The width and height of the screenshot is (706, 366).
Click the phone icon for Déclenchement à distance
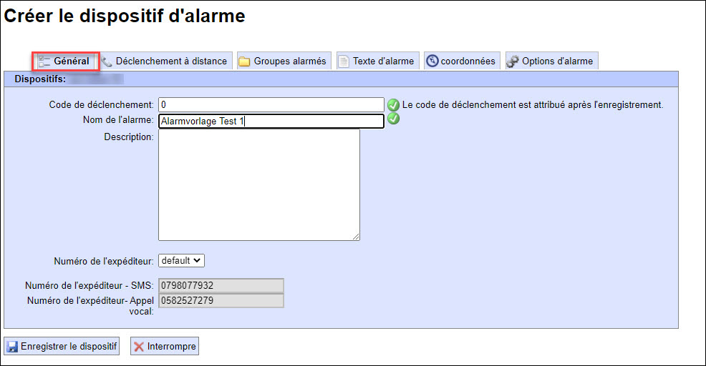107,61
